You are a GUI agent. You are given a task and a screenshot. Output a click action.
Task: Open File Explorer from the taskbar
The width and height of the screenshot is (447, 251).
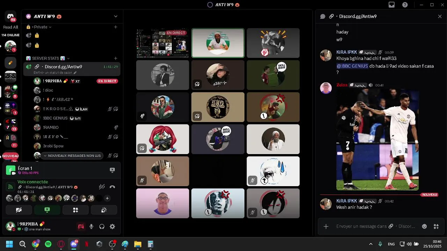(138, 244)
